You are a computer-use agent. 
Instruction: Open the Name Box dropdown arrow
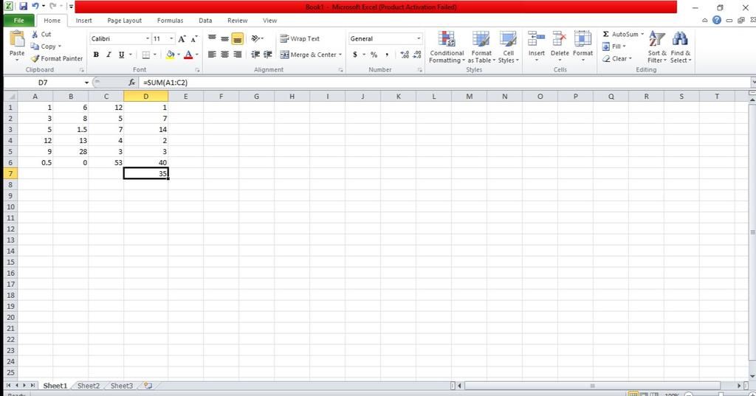pos(87,83)
